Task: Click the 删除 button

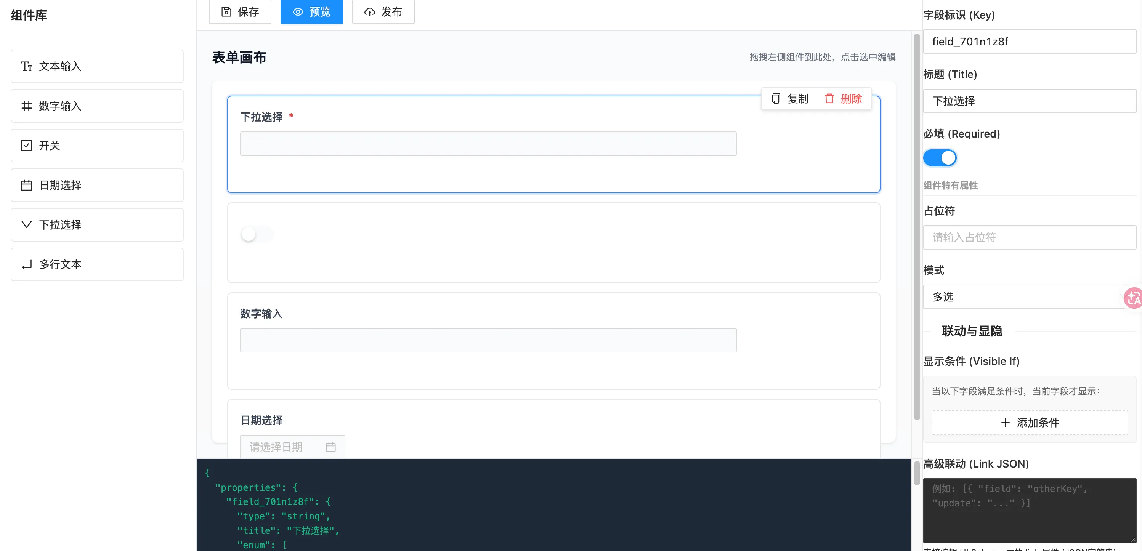Action: pos(843,98)
